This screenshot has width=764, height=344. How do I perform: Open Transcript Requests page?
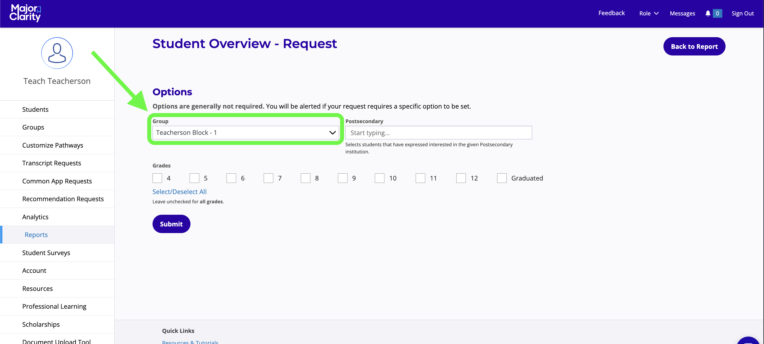52,163
